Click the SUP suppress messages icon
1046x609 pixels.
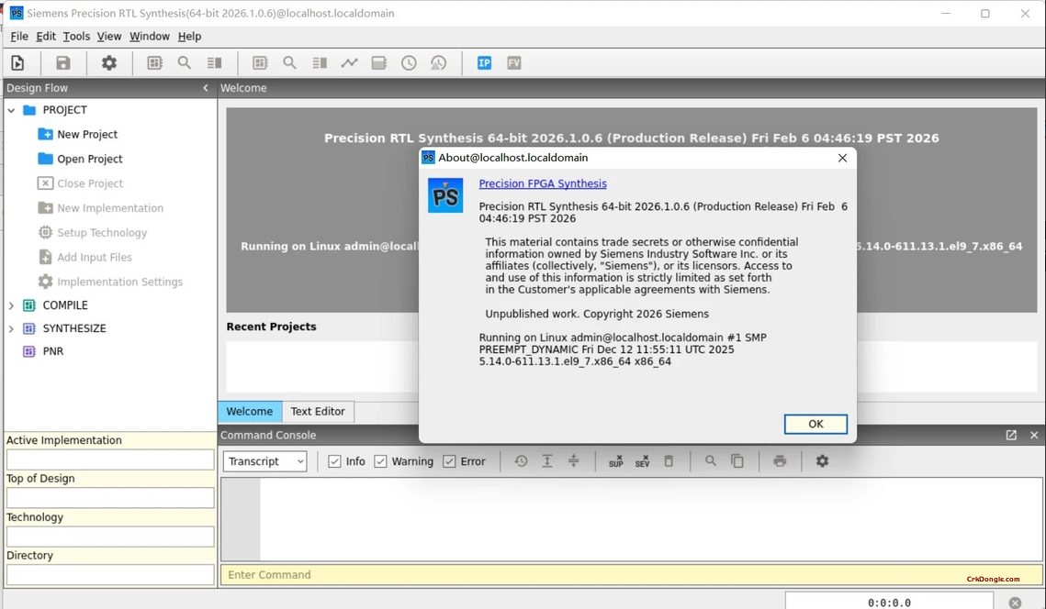pyautogui.click(x=615, y=461)
